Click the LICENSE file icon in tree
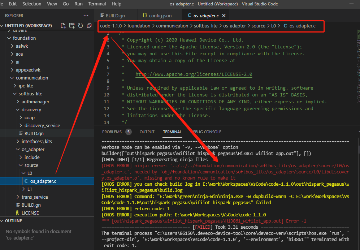 pyautogui.click(x=17, y=213)
